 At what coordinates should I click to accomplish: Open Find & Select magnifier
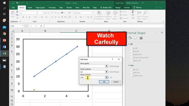pyautogui.click(x=145, y=15)
